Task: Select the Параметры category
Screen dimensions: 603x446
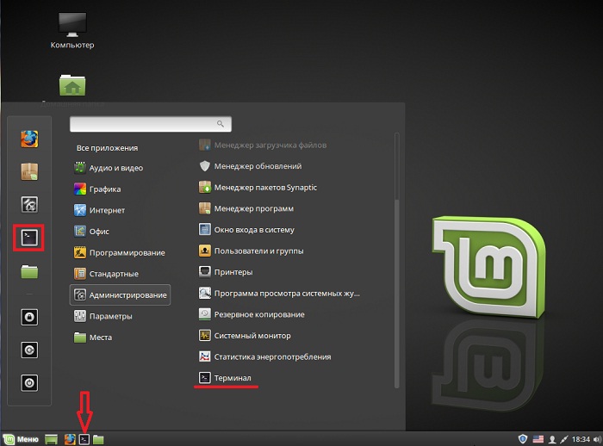Action: click(103, 316)
